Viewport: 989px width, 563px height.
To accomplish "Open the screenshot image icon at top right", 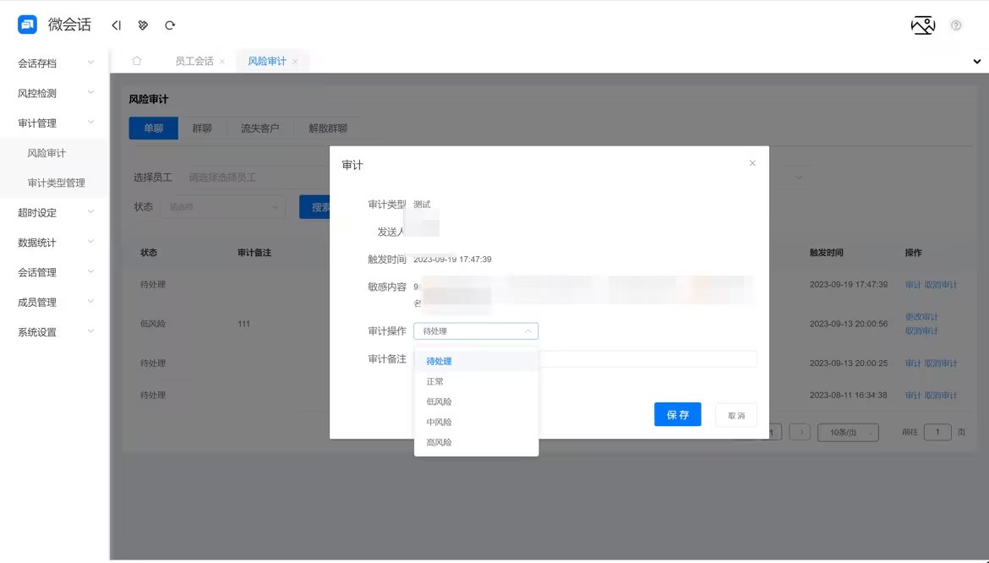I will [x=923, y=25].
